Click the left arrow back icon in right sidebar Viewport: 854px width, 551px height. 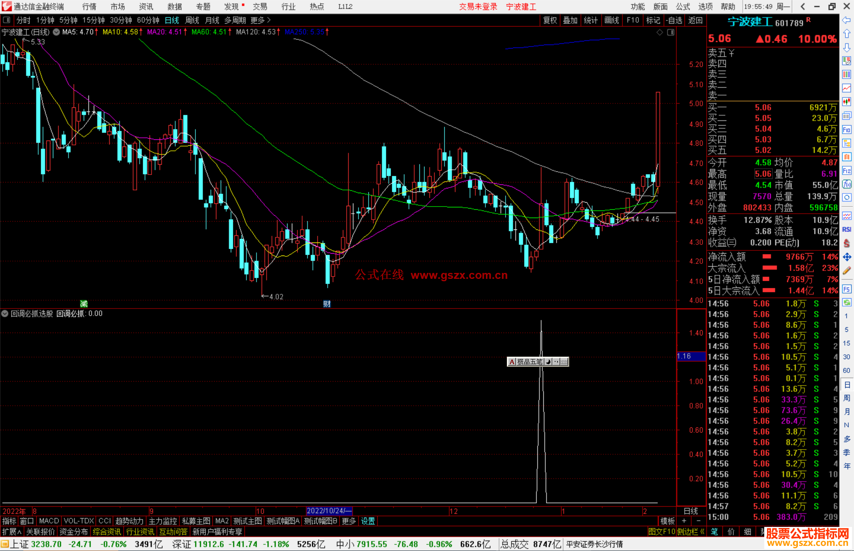coord(846,20)
